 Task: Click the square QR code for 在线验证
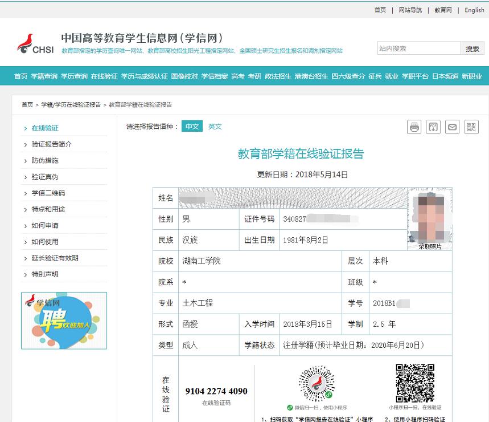415,383
